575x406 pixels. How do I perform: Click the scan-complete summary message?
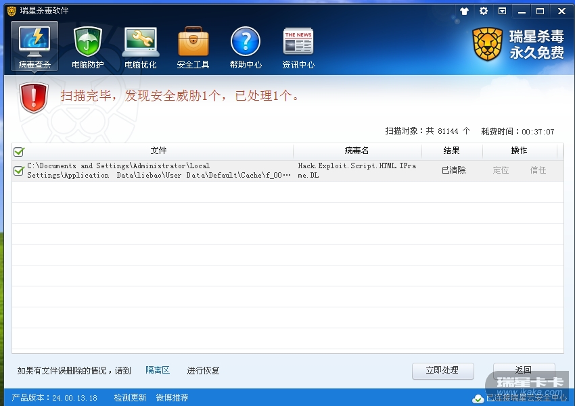(x=180, y=96)
